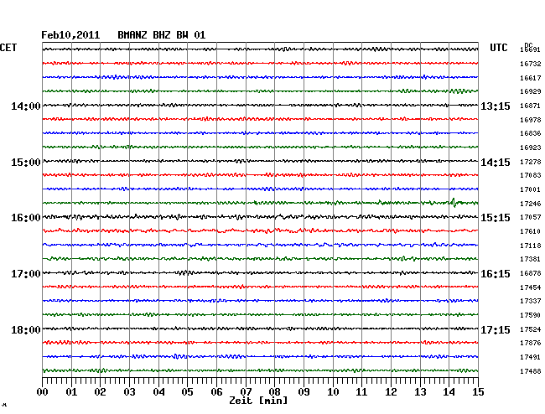Screen dimensions: 545x414
Task: Click minute tick label 10
Action: 333,392
